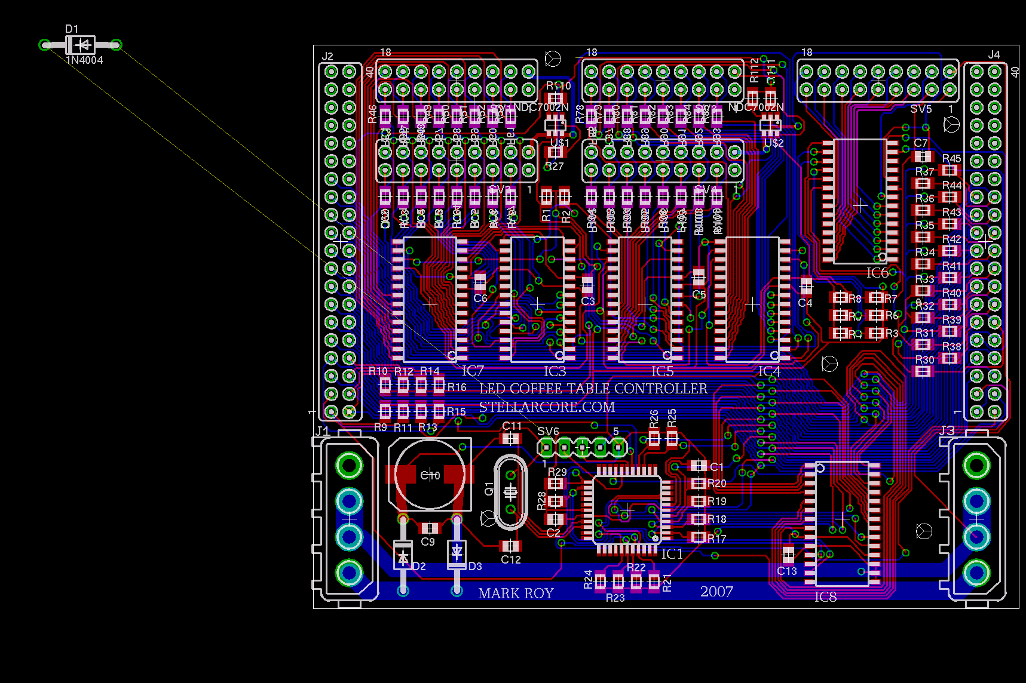Click the C2 capacitor label
1026x683 pixels.
click(553, 533)
